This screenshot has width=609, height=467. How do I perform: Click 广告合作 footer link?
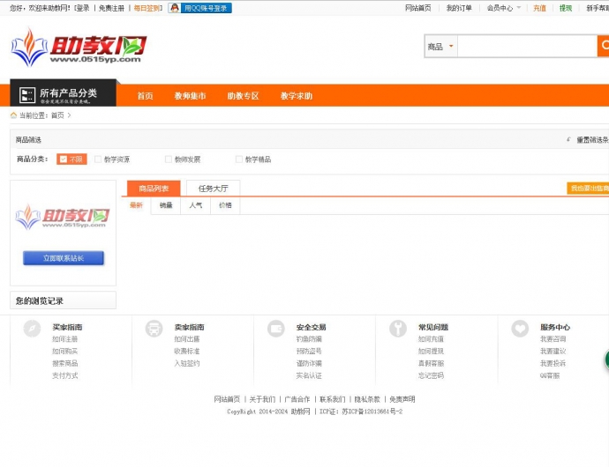pyautogui.click(x=297, y=399)
